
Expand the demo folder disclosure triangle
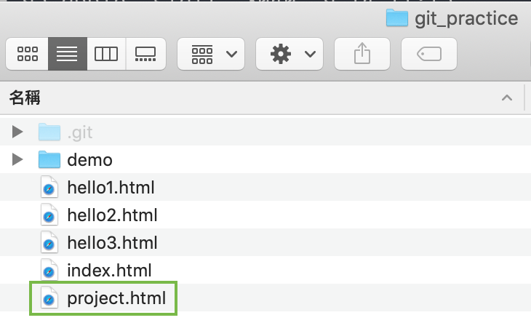click(17, 159)
